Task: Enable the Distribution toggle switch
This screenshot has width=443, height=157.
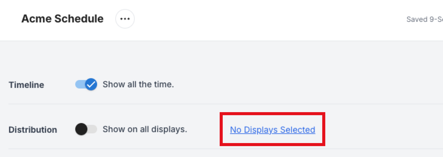Action: [x=86, y=129]
